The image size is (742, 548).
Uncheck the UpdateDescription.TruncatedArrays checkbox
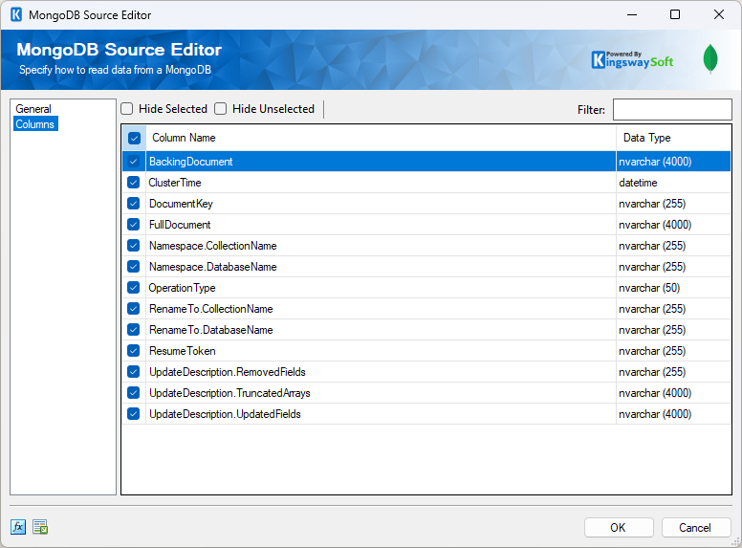(134, 393)
